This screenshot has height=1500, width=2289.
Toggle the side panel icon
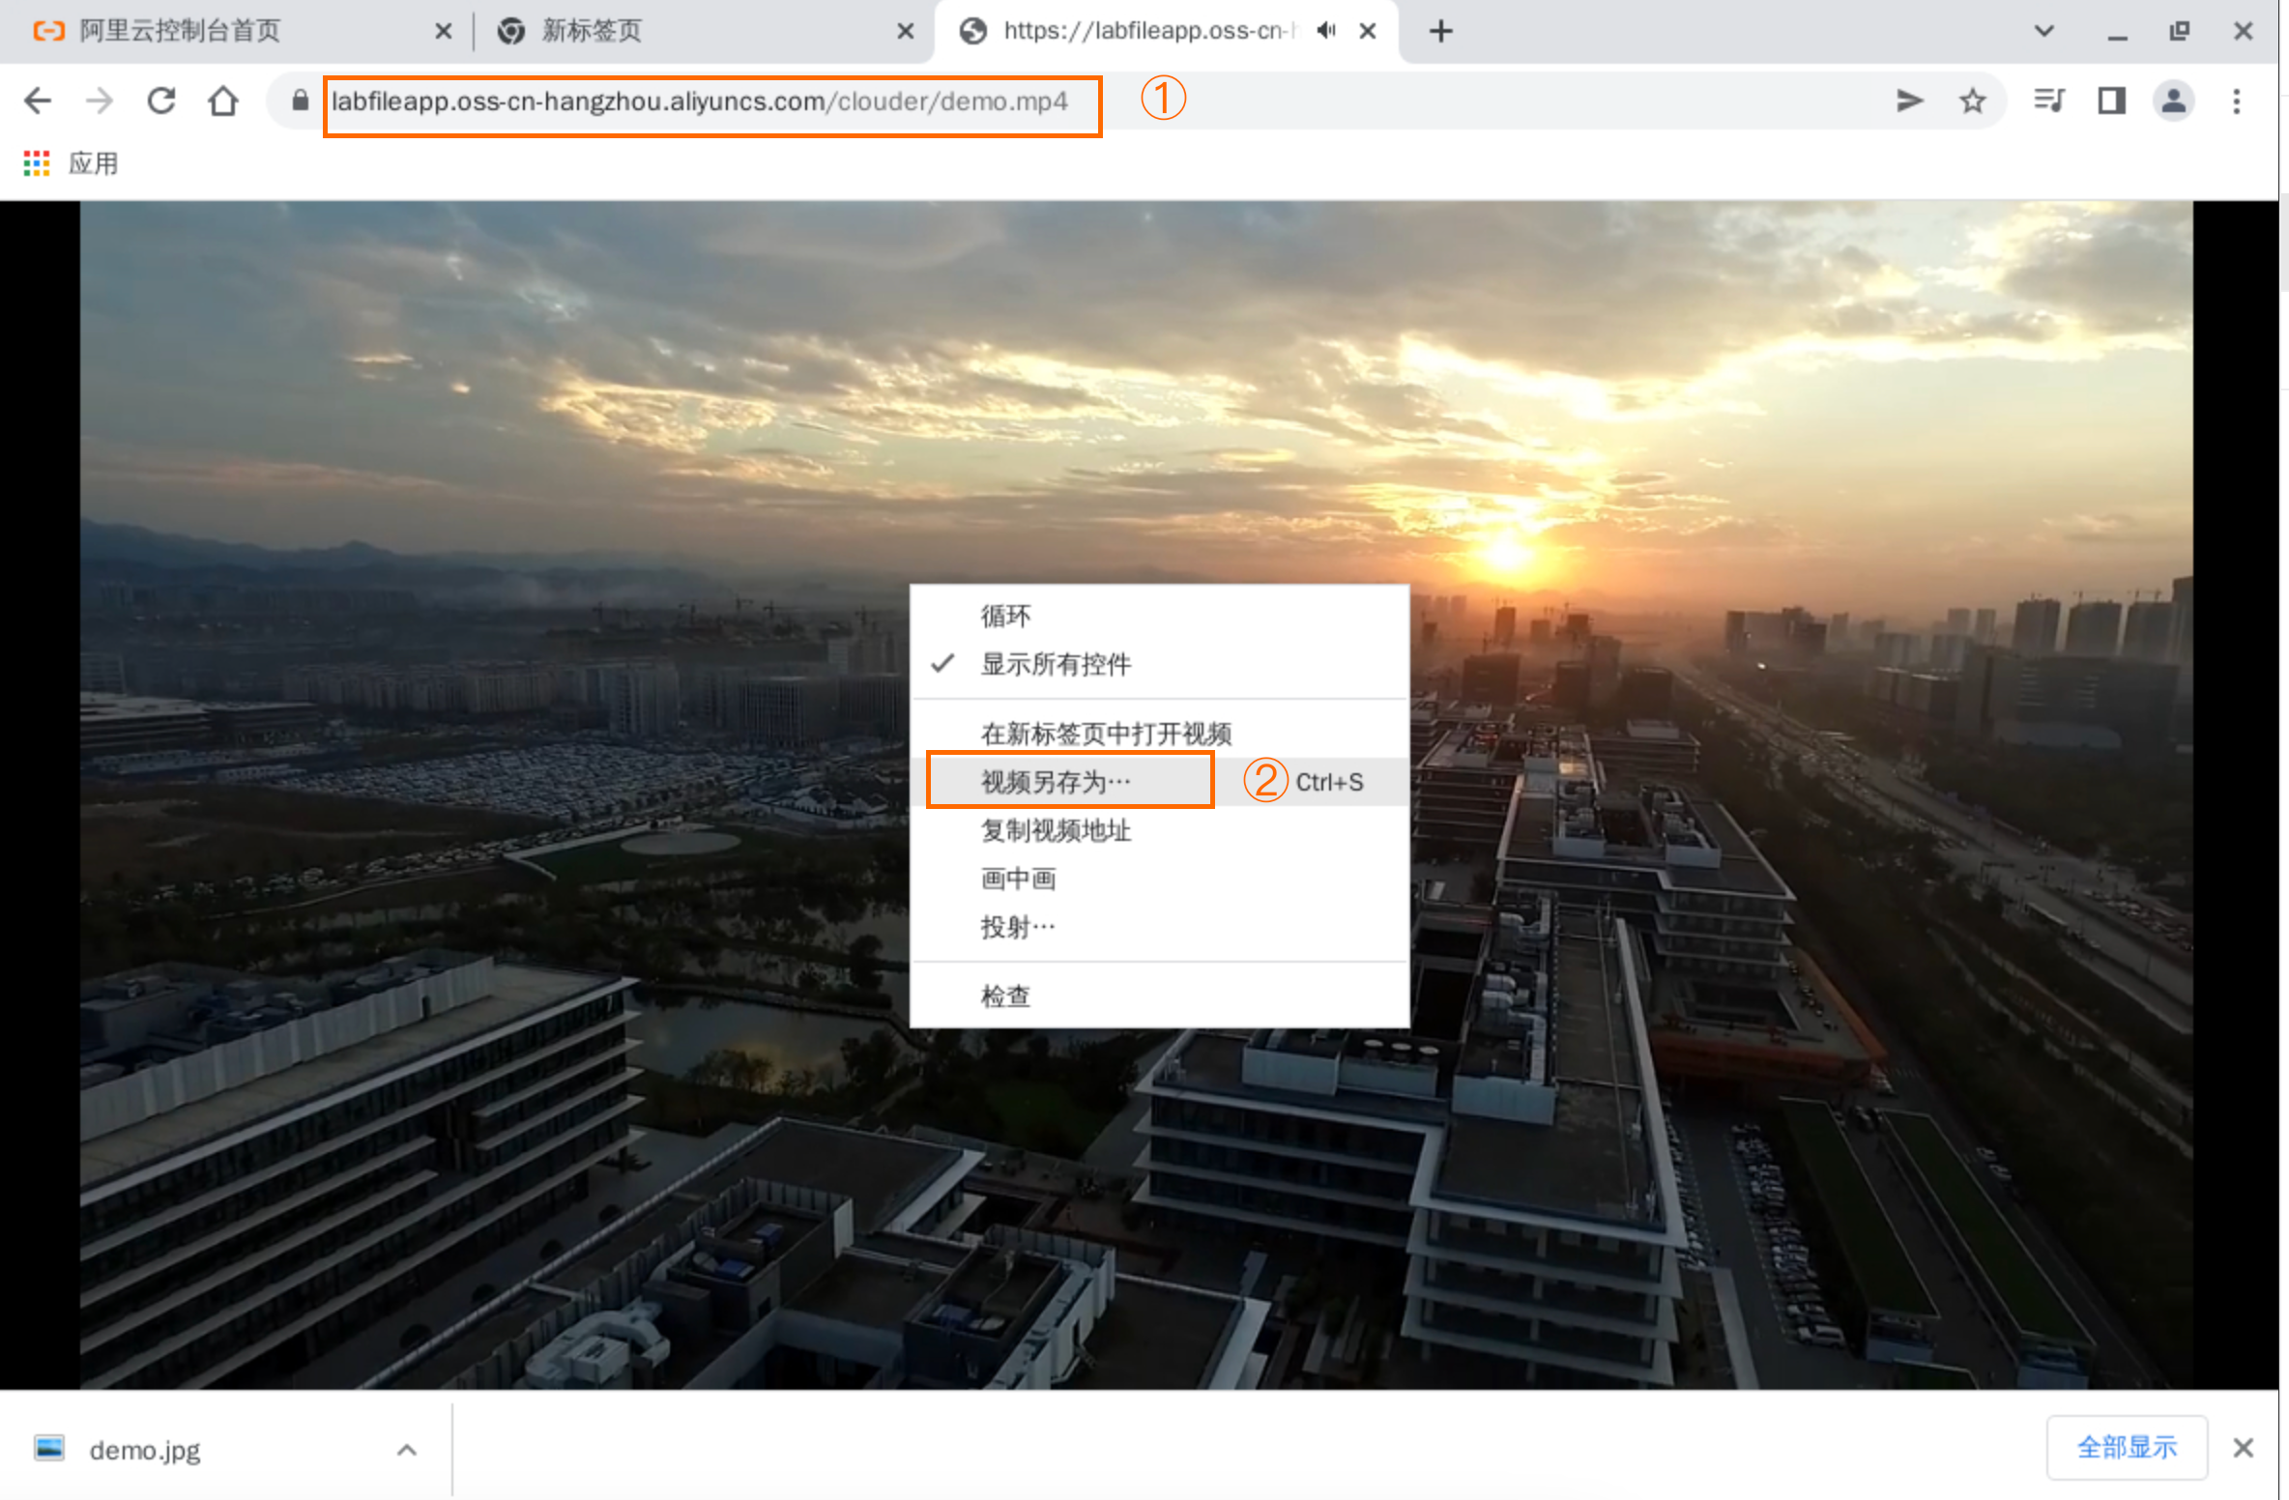click(x=2111, y=101)
